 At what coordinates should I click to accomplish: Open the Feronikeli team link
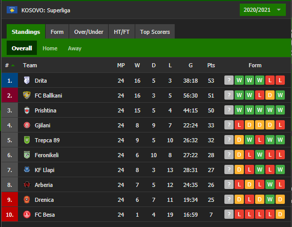tap(47, 155)
